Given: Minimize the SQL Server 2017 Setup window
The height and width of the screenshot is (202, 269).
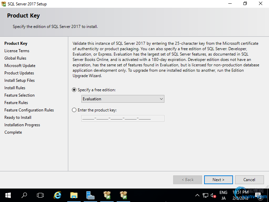Looking at the screenshot, I should pyautogui.click(x=230, y=4).
